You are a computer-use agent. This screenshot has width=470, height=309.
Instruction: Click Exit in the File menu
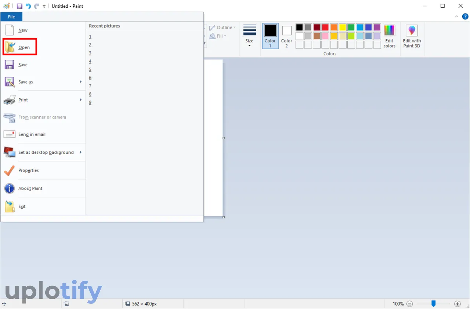(x=43, y=206)
